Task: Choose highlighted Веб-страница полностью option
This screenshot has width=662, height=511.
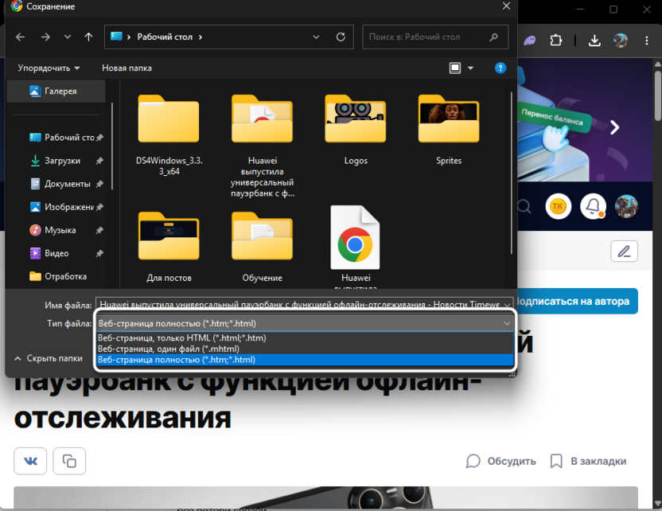Action: (305, 360)
